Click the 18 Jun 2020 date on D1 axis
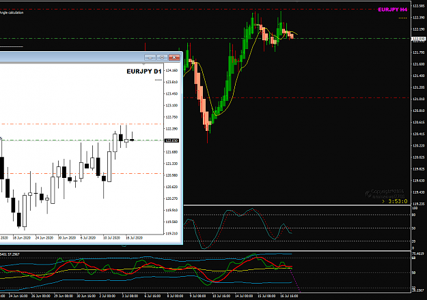Viewport: 427px width, 300px height. coord(21,238)
